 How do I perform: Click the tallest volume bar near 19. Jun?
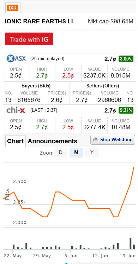coord(131,243)
